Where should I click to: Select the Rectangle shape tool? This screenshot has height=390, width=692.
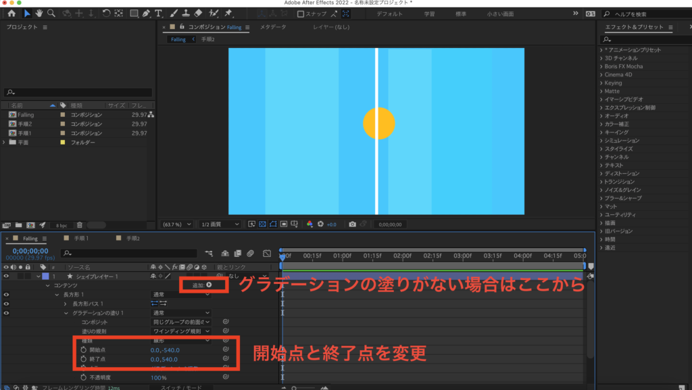pos(134,13)
